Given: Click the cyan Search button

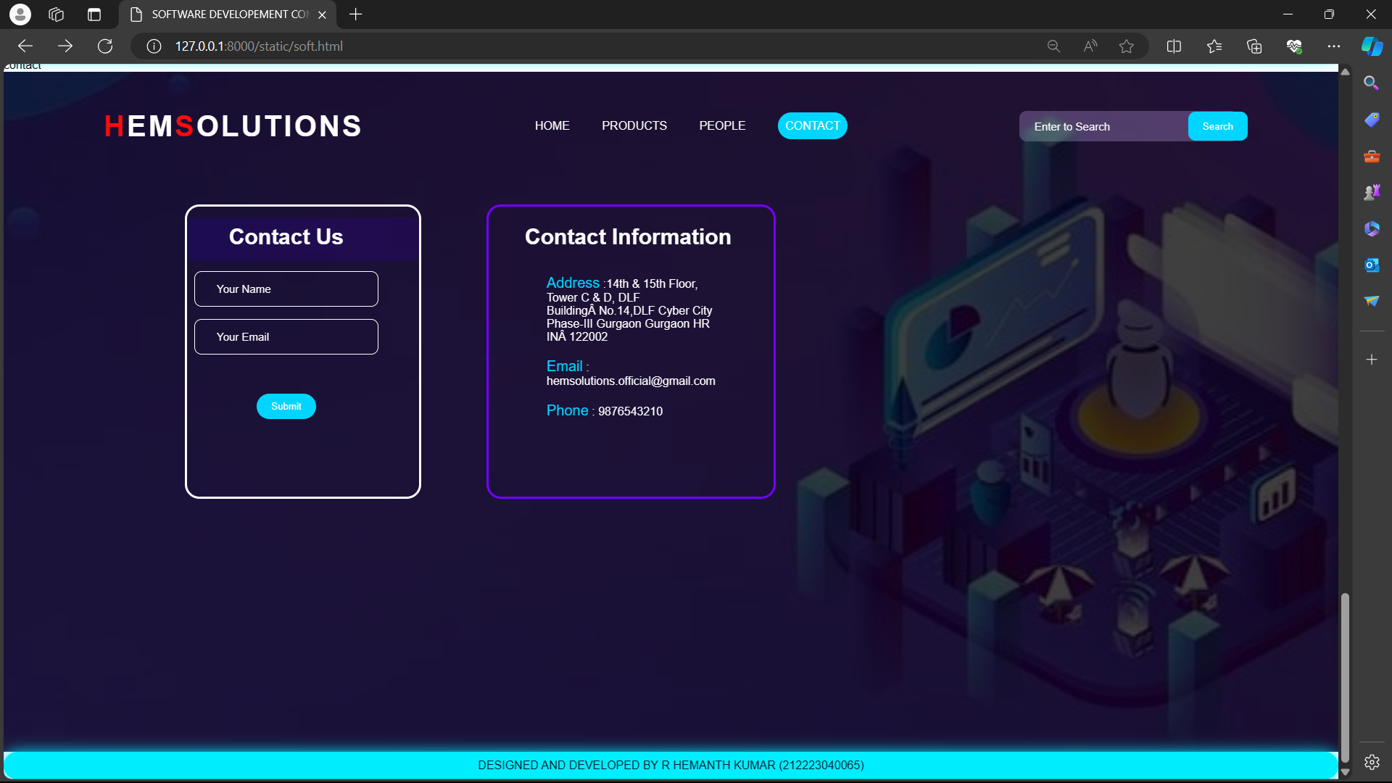Looking at the screenshot, I should [x=1217, y=126].
